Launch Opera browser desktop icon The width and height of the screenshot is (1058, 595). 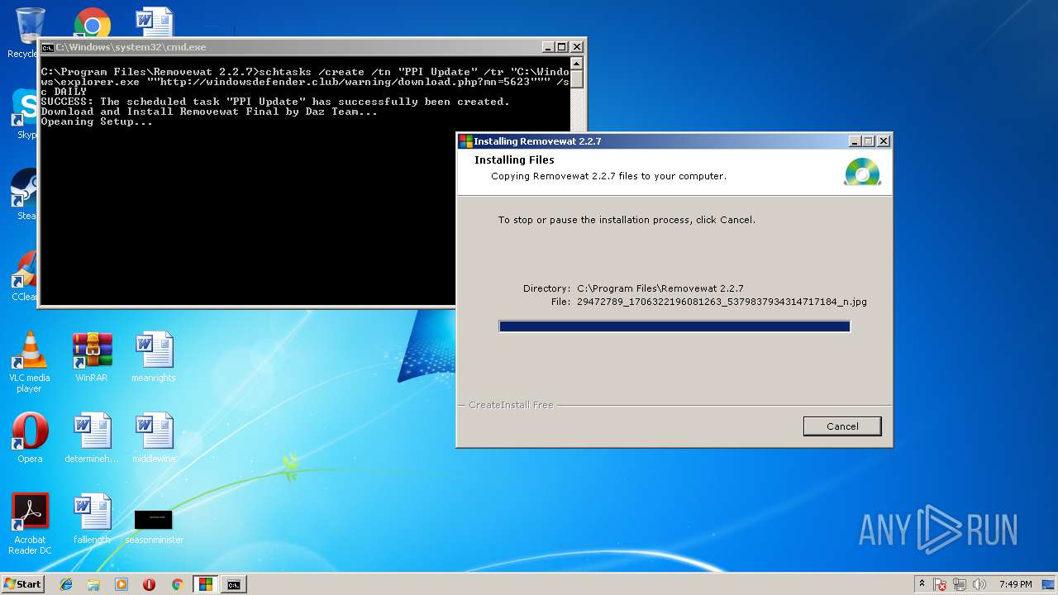30,437
